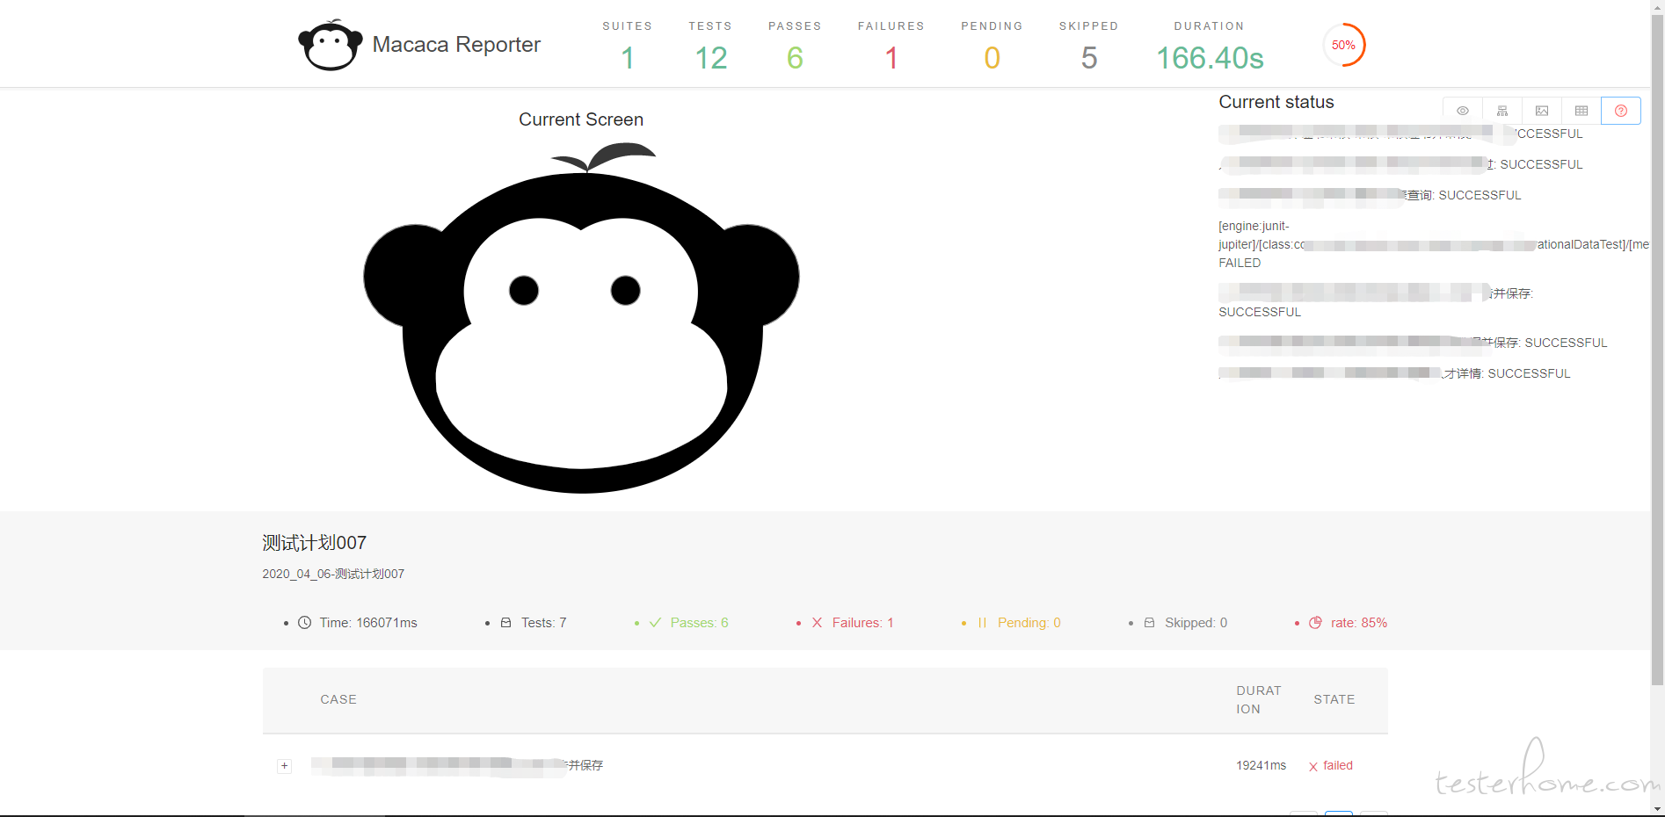The width and height of the screenshot is (1665, 817).
Task: Select the red question mark view icon
Action: coord(1621,111)
